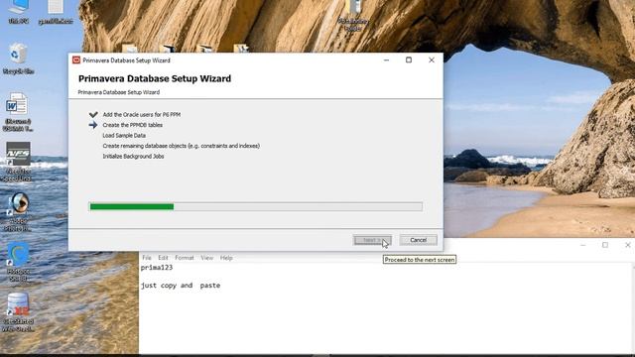Minimize the Notepad window
The width and height of the screenshot is (635, 357).
click(582, 245)
